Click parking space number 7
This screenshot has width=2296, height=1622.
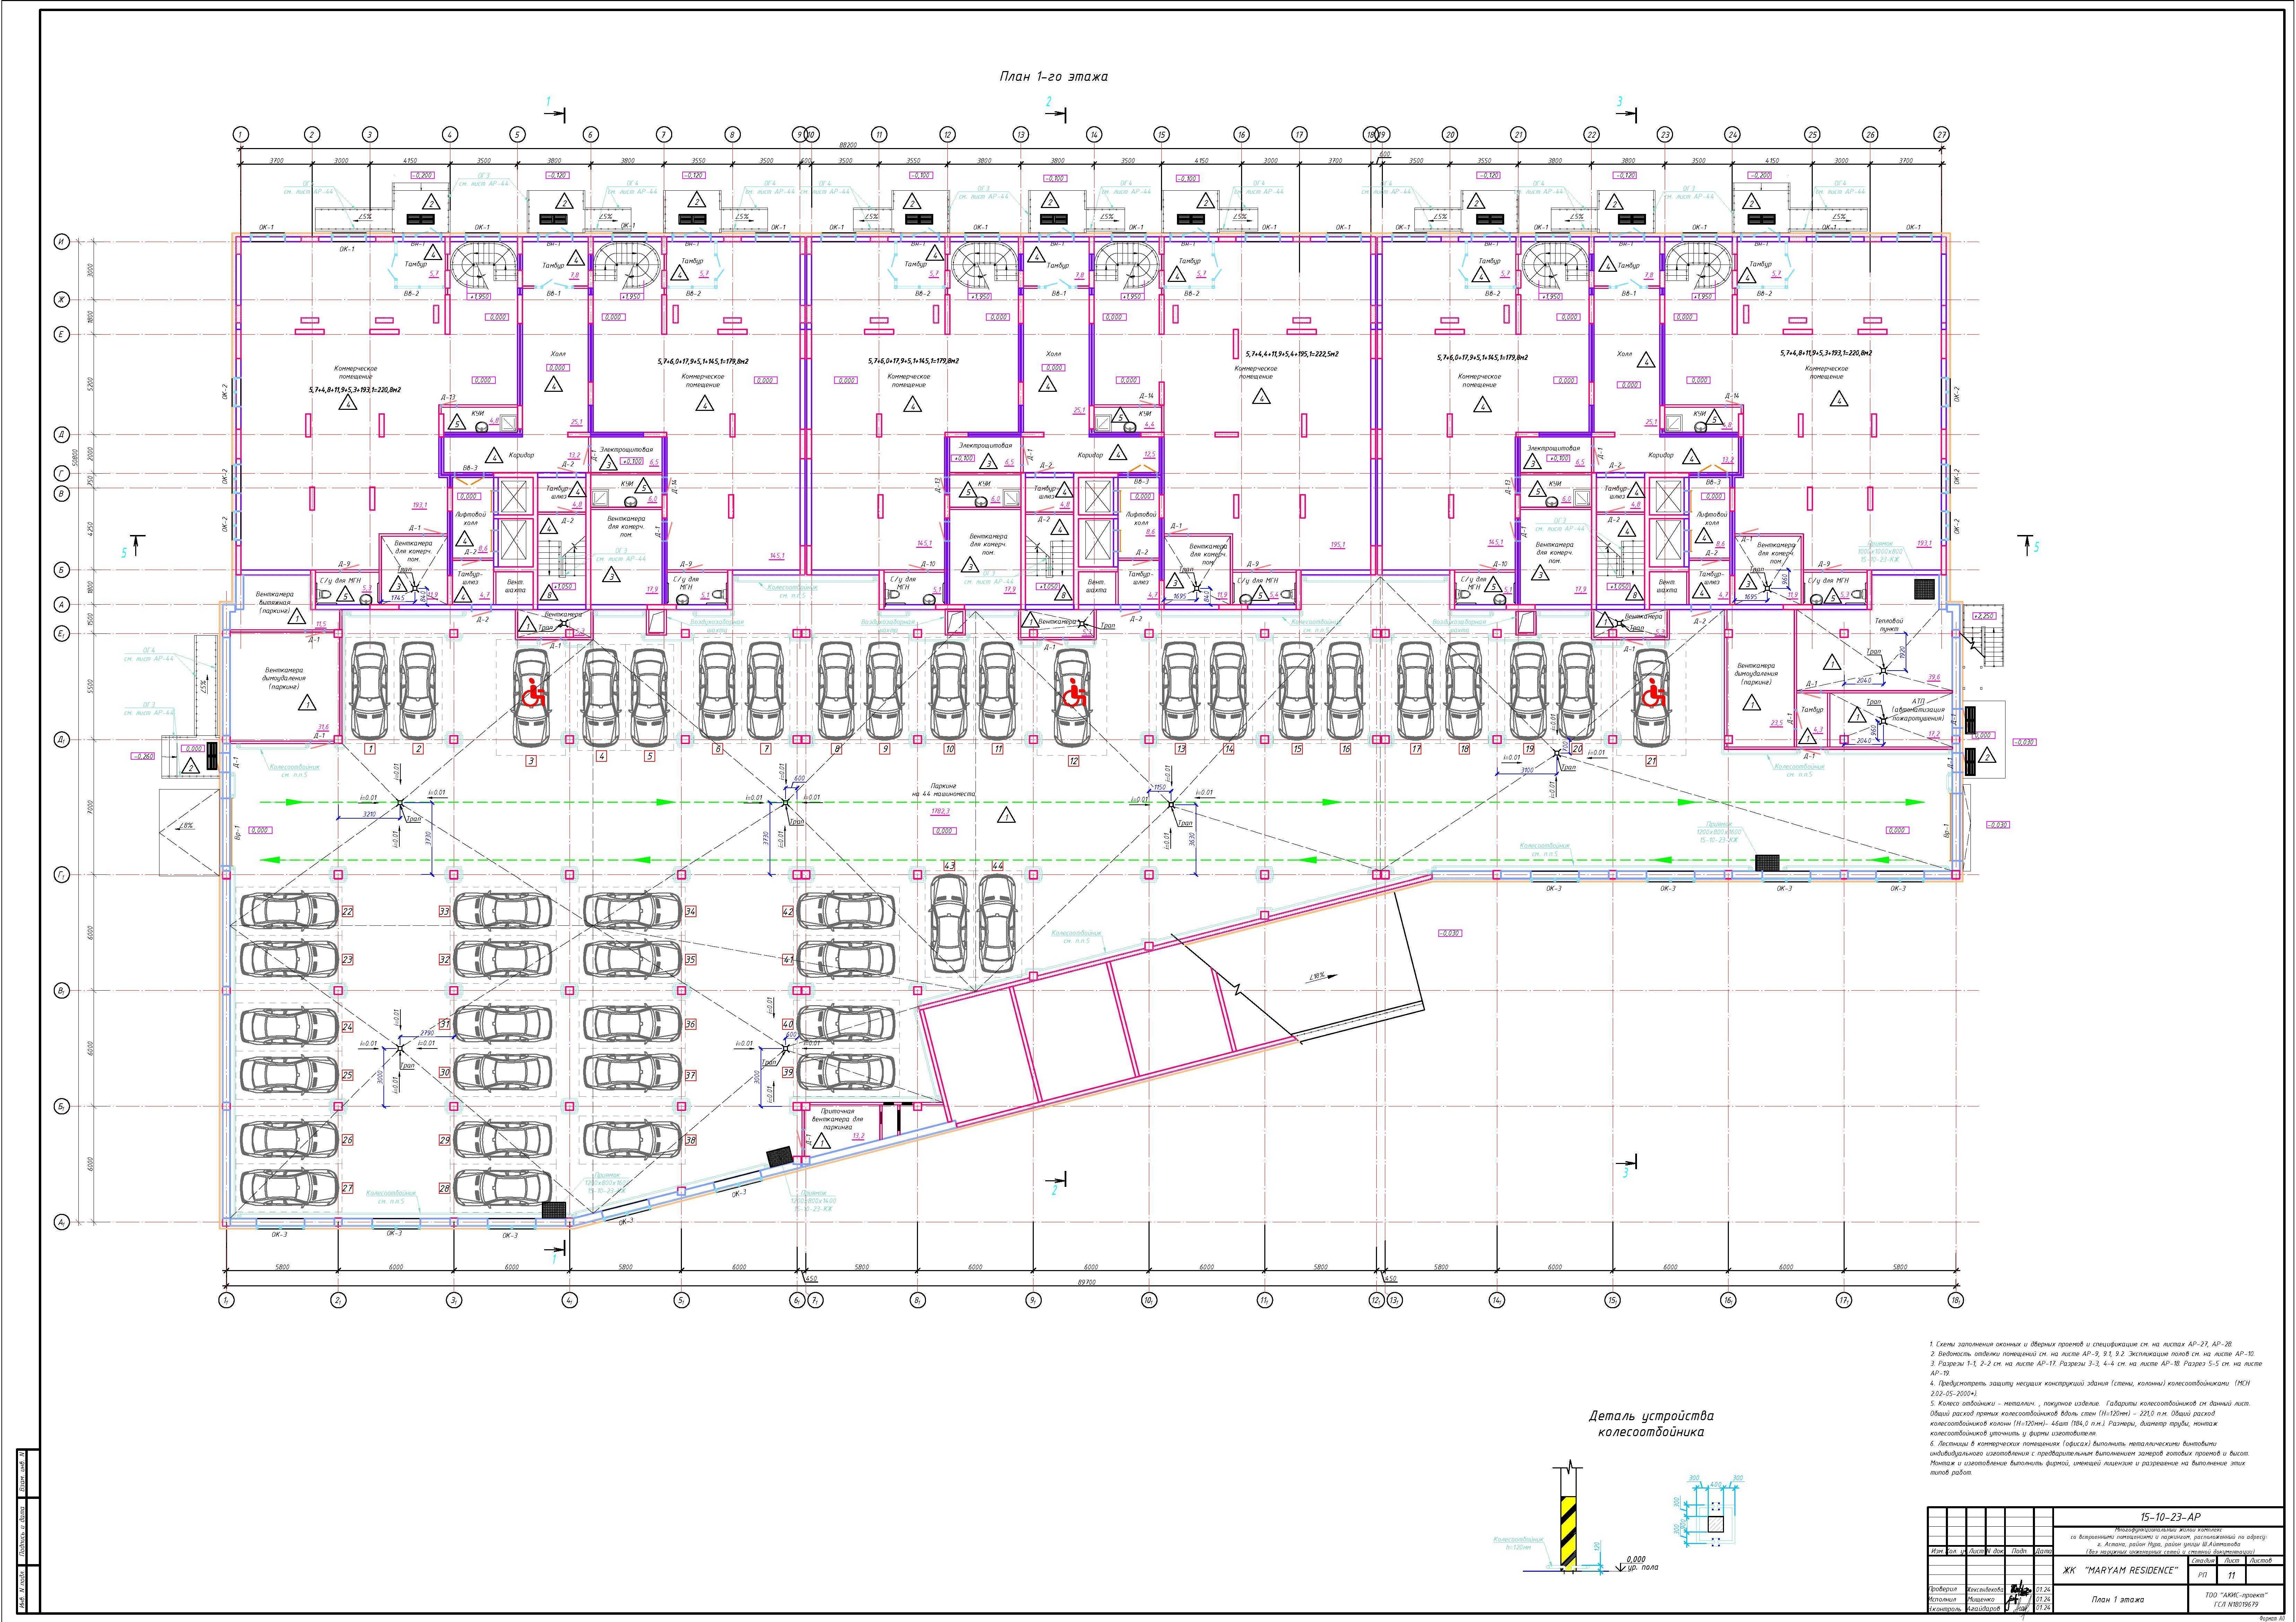coord(766,749)
